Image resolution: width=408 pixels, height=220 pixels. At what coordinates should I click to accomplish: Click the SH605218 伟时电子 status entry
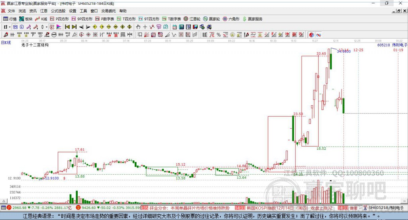point(386,208)
